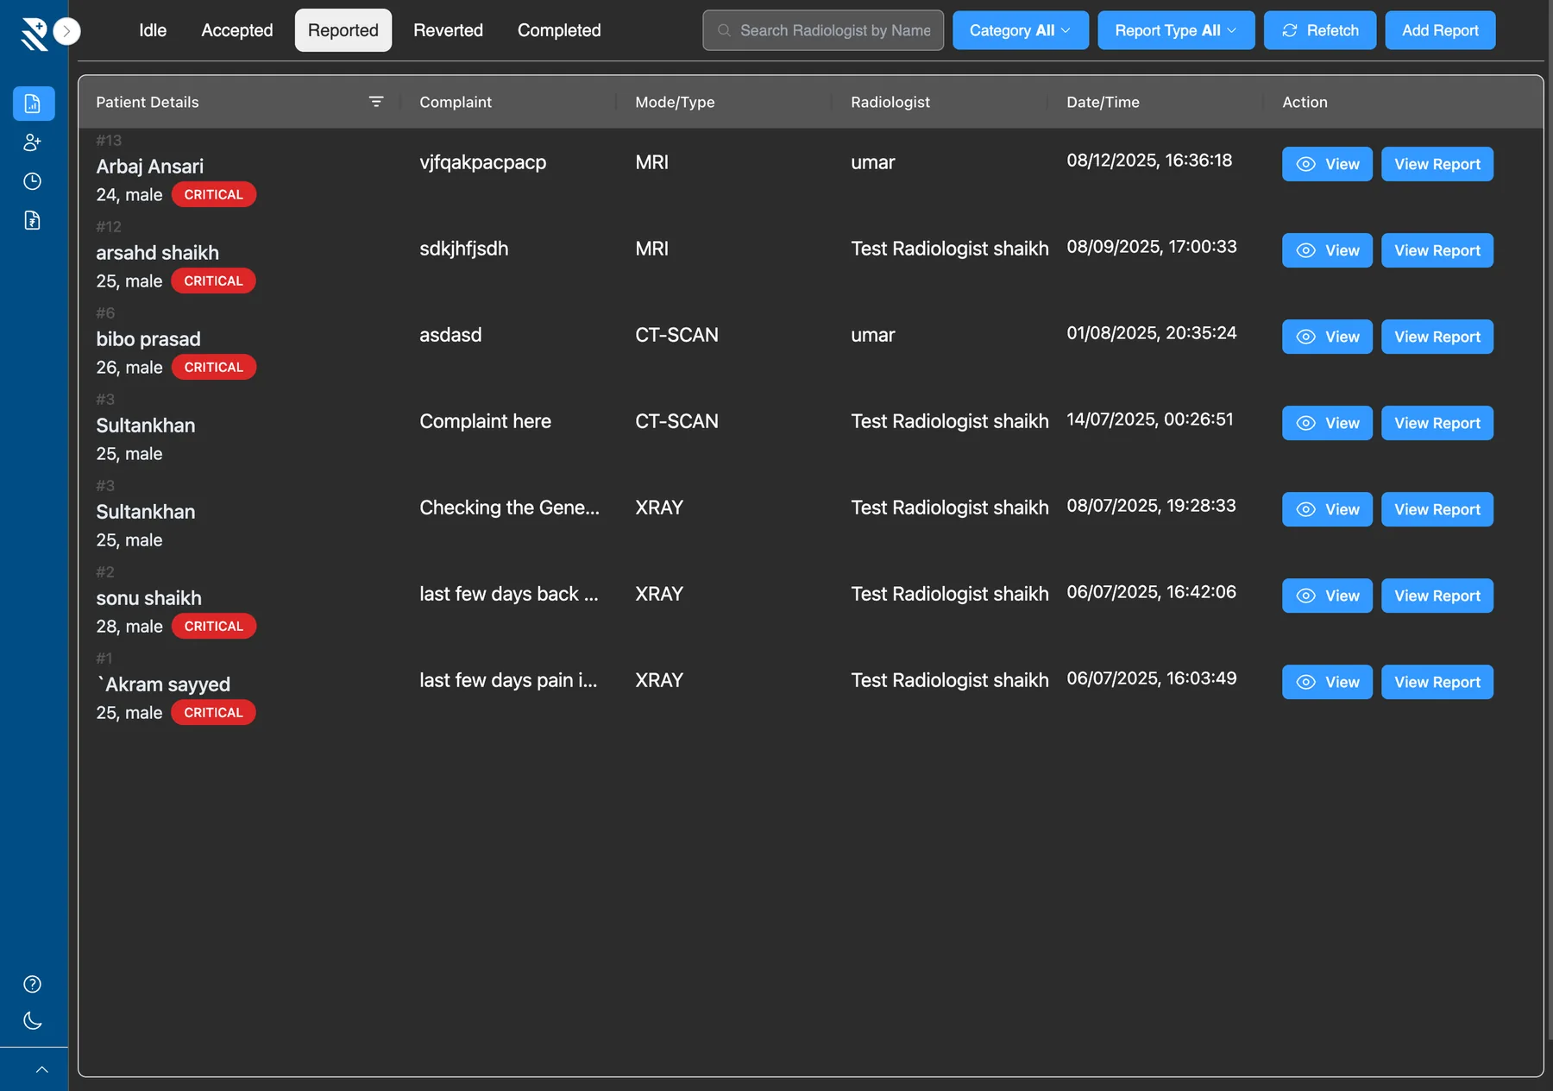View bibo prasad's case with eye button
The image size is (1553, 1091).
(1327, 337)
